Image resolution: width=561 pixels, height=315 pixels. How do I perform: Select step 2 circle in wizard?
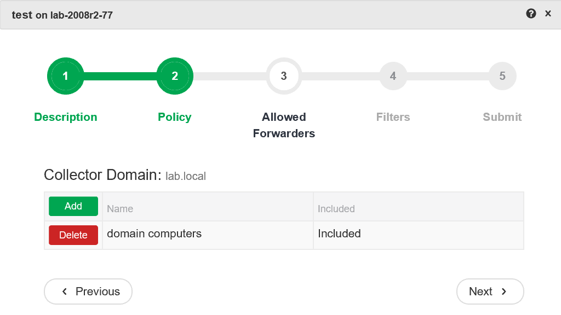click(175, 76)
